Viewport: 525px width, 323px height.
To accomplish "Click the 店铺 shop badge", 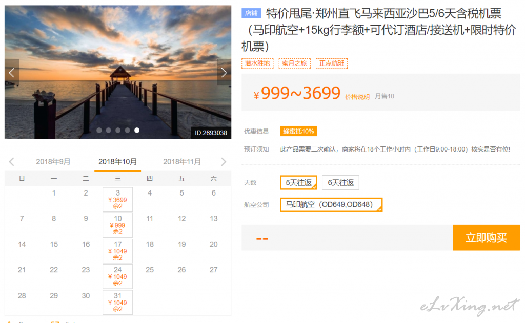I will coord(251,13).
